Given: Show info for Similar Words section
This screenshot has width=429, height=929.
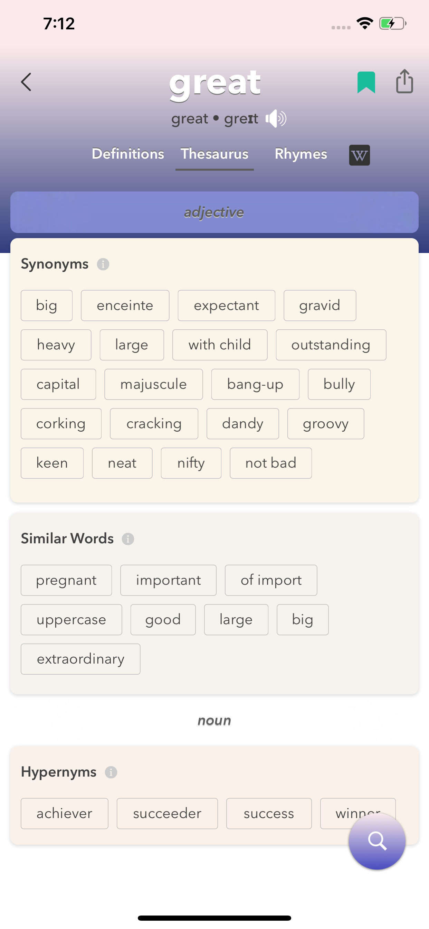Looking at the screenshot, I should [x=128, y=539].
